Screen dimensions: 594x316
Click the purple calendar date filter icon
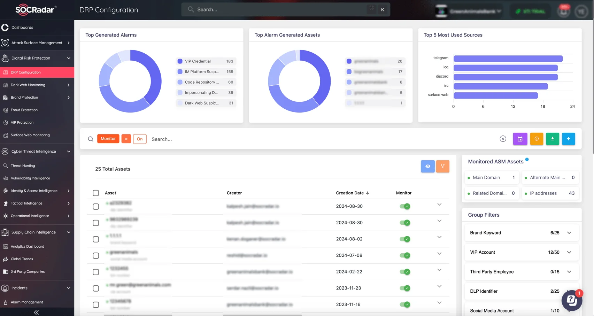click(520, 139)
